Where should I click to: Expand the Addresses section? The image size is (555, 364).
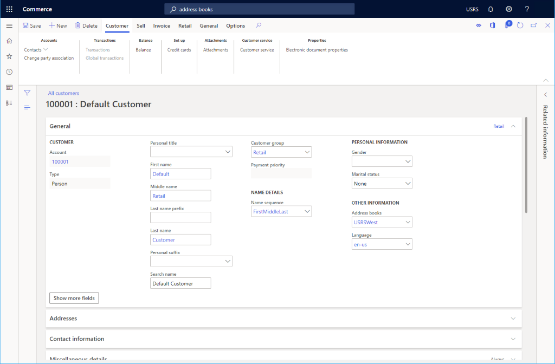(513, 318)
